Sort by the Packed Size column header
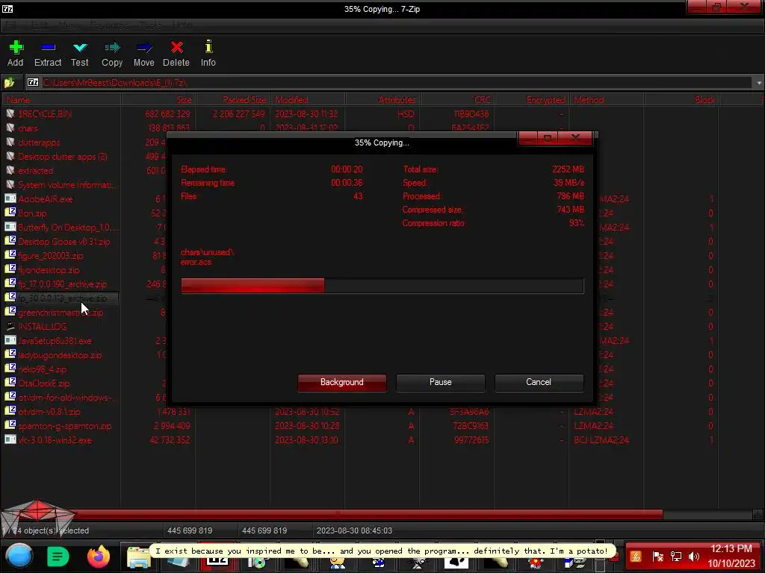This screenshot has height=573, width=765. tap(233, 99)
